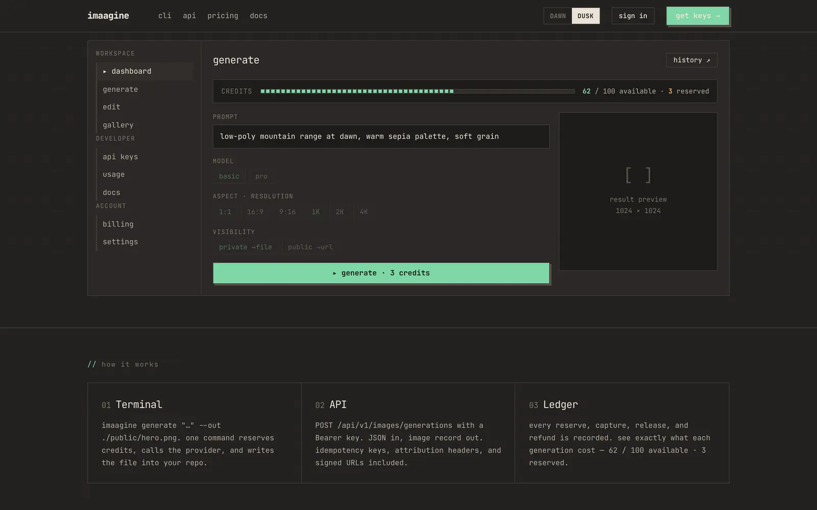Click the ACCOUNT section label
817x510 pixels.
point(111,206)
